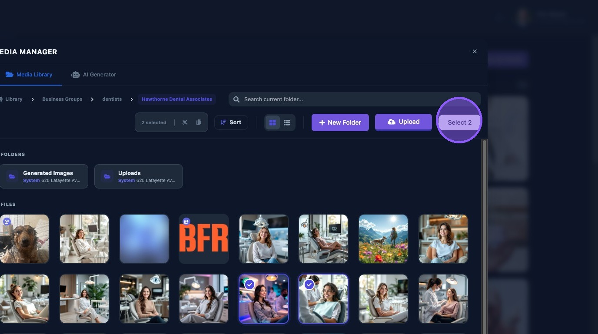Click share badge on BFR logo
The height and width of the screenshot is (334, 598).
tap(186, 222)
